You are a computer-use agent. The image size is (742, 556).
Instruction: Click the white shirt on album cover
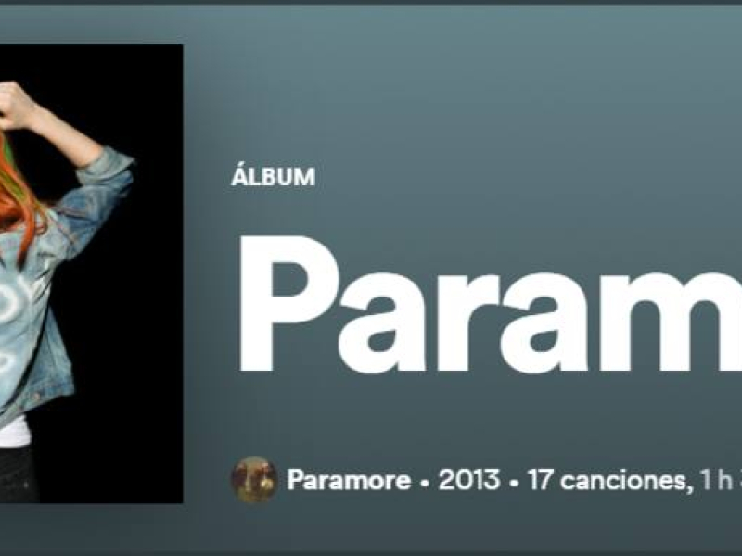(x=14, y=433)
